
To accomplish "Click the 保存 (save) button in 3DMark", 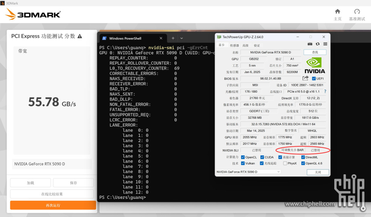I will (73, 183).
